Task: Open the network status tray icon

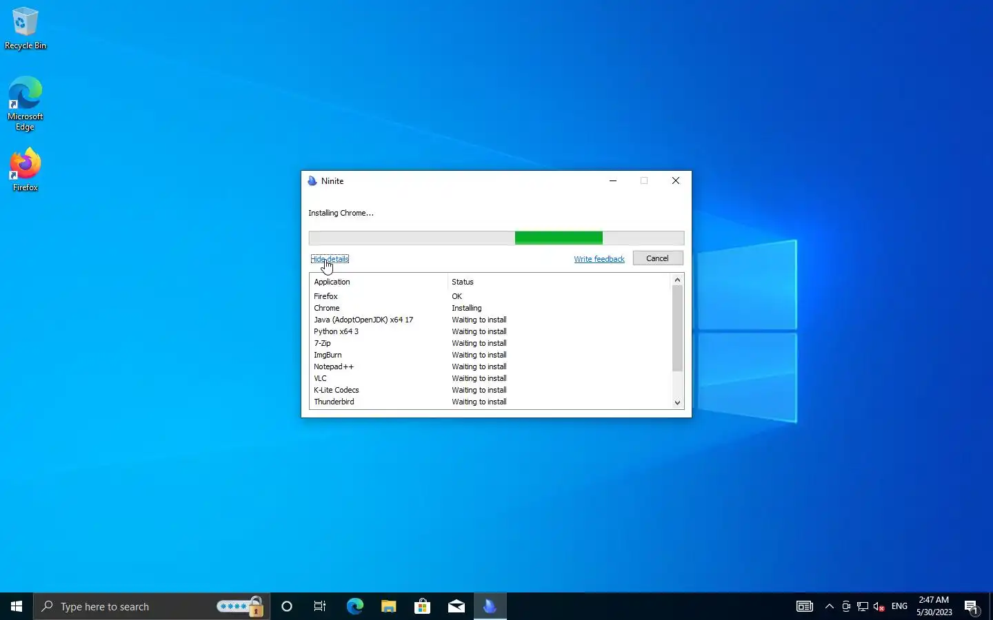Action: 863,606
